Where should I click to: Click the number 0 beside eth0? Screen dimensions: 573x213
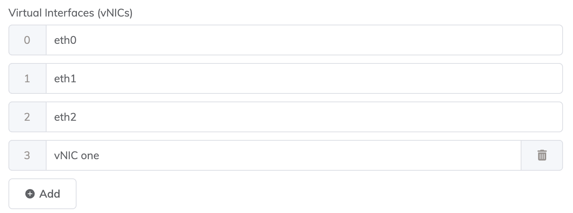tap(27, 40)
